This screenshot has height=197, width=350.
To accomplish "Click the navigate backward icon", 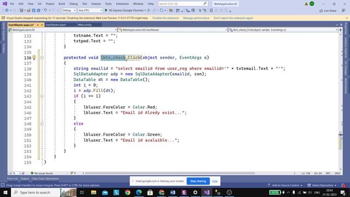I will [x=7, y=10].
